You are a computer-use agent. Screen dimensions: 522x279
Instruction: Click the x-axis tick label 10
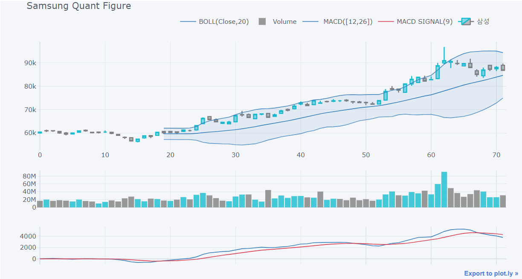(105, 155)
